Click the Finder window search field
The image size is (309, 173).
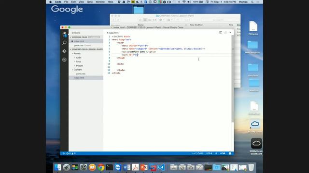point(220,20)
